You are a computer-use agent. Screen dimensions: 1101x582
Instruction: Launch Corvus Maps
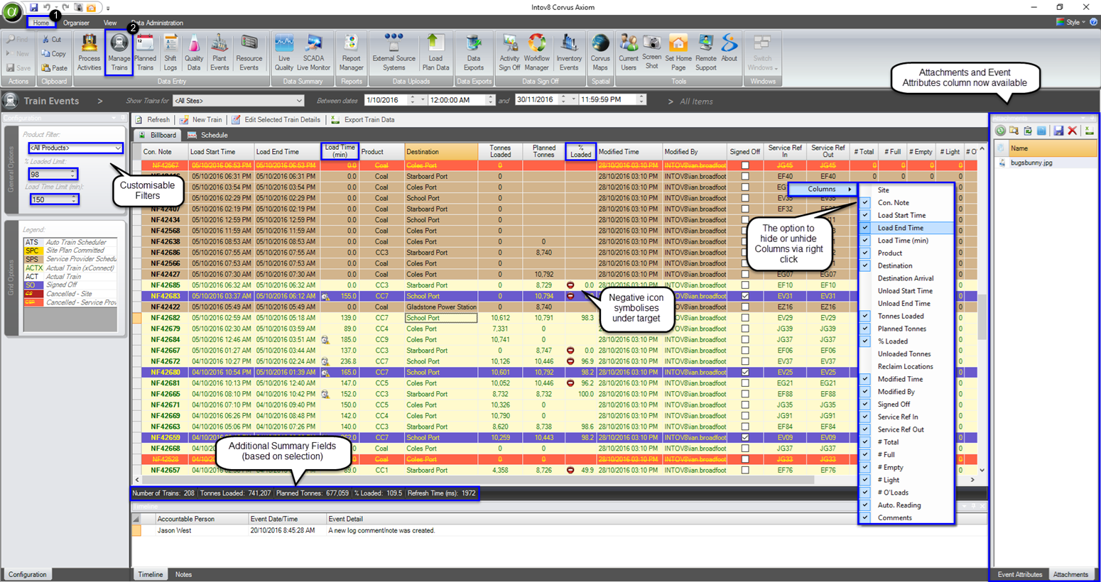pos(600,53)
